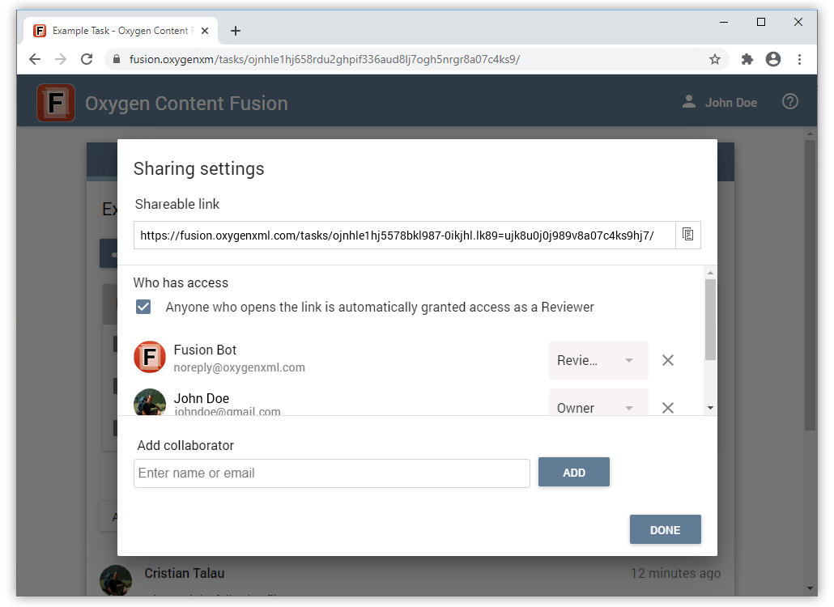Viewport: 834px width, 607px height.
Task: Select the Example Task browser tab
Action: point(121,31)
